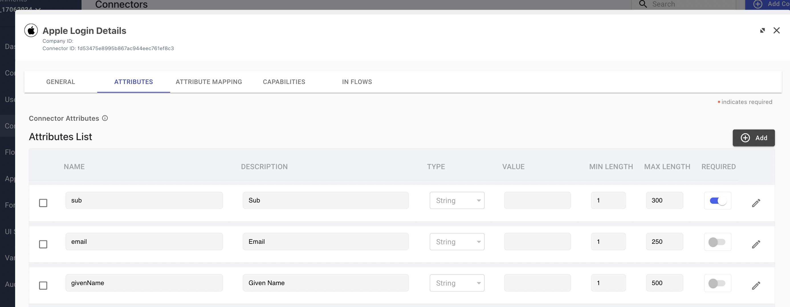Click the Sub description field
790x307 pixels.
pyautogui.click(x=326, y=200)
